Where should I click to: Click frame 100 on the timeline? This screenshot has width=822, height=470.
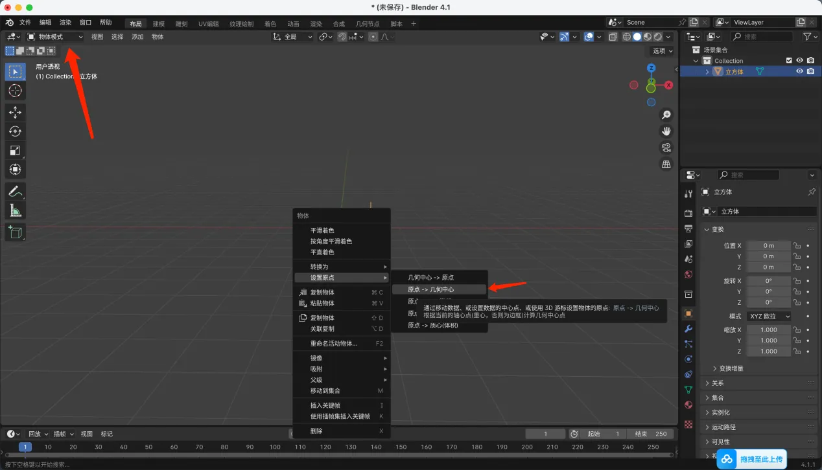pyautogui.click(x=275, y=447)
